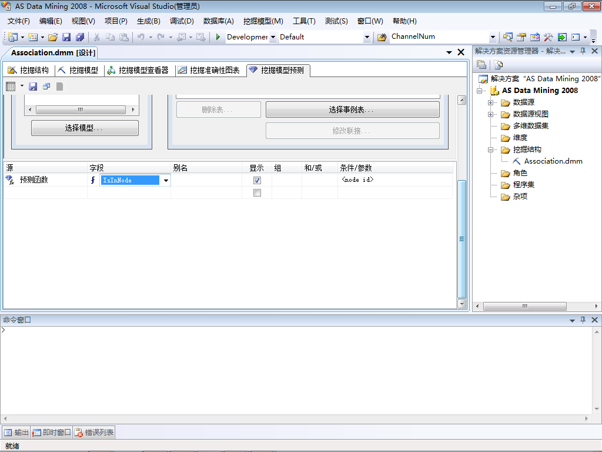Select the 程序集 folder
The image size is (602, 452).
(x=524, y=184)
